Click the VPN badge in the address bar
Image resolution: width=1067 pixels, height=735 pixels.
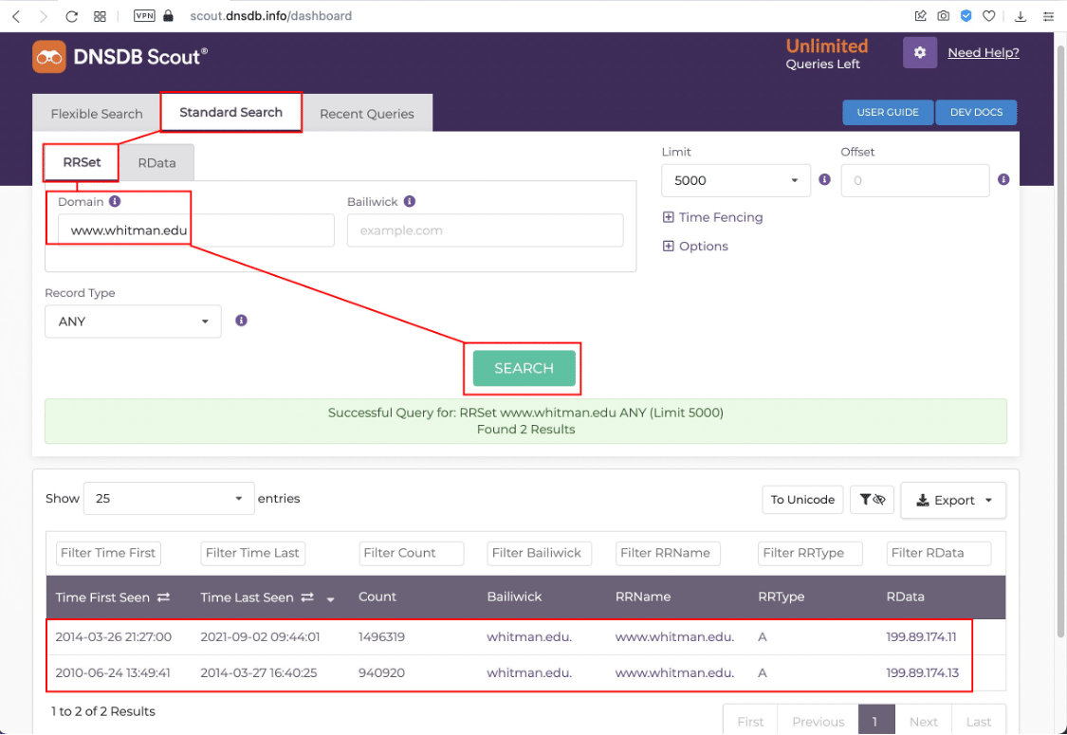[144, 15]
